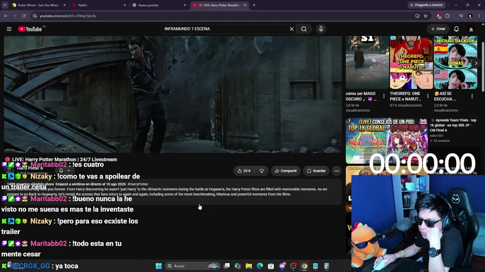Image resolution: width=485 pixels, height=272 pixels.
Task: Start voice search with the microphone
Action: [x=321, y=29]
